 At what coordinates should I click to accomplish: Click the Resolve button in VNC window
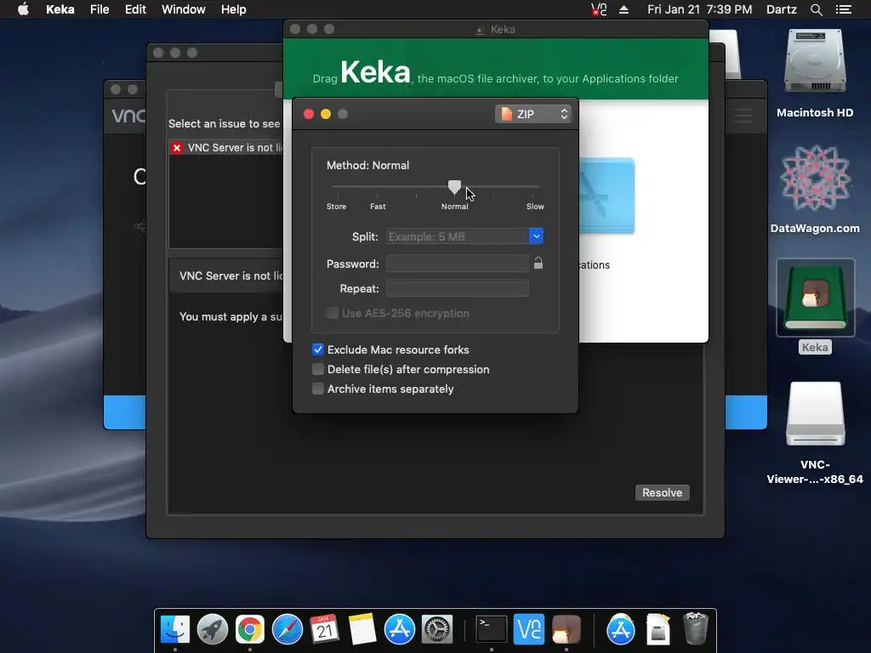pos(662,492)
